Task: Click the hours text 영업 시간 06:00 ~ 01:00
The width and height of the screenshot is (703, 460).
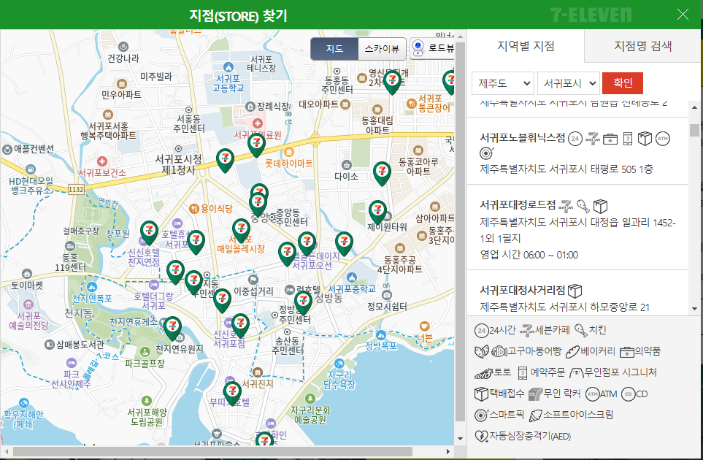Action: coord(529,255)
